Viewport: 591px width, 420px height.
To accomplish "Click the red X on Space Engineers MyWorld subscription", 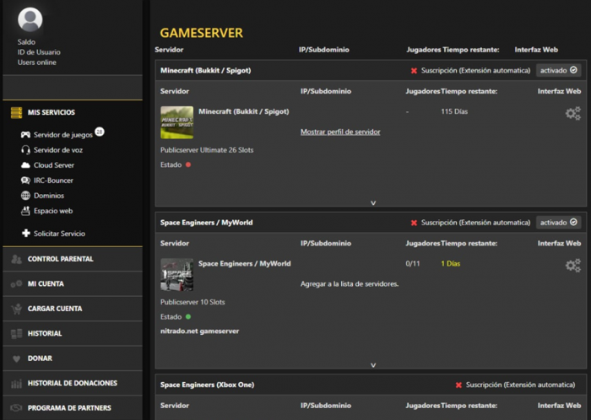I will [414, 223].
